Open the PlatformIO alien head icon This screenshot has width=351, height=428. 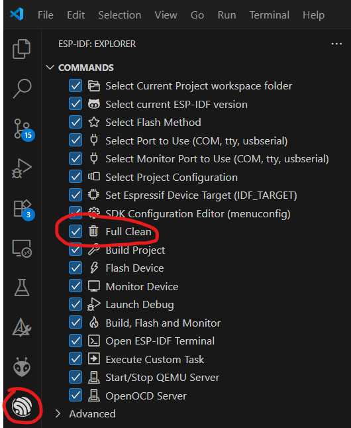click(x=22, y=367)
